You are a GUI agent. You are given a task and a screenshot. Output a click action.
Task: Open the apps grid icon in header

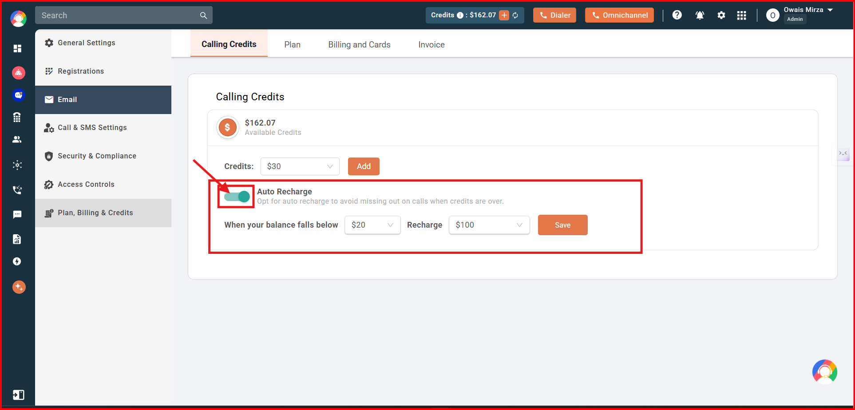click(741, 16)
